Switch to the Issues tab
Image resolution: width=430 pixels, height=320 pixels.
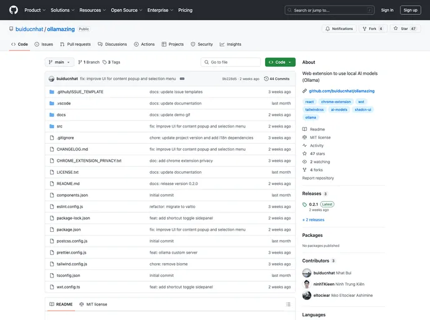coord(44,44)
